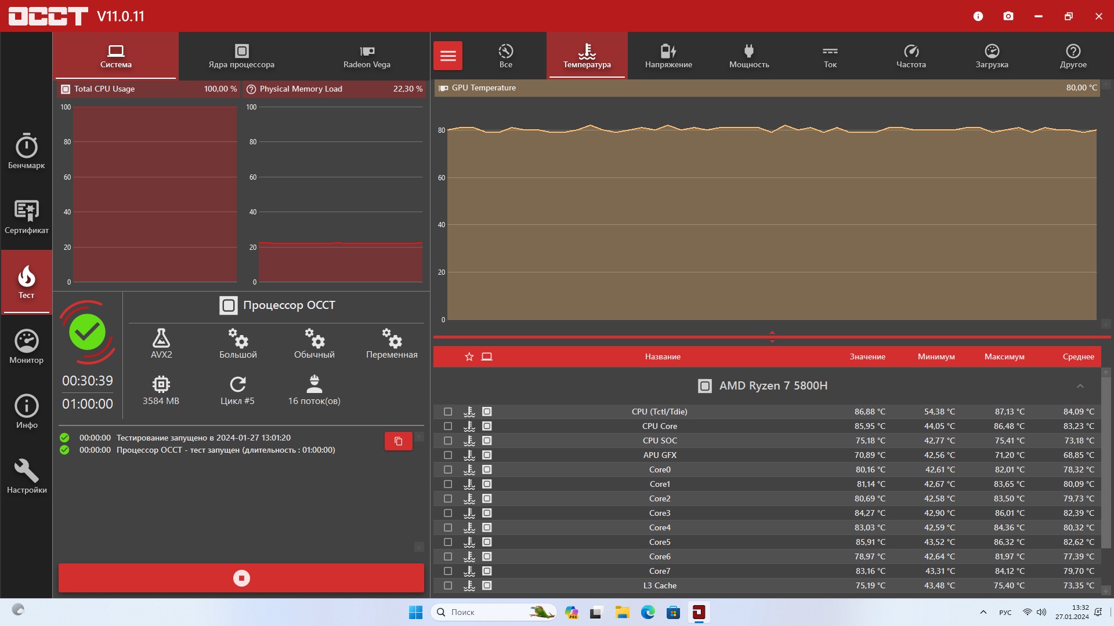
Task: Open the Сертификат section
Action: coord(26,216)
